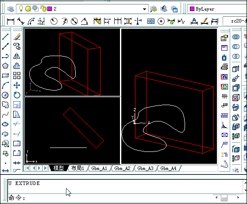Select the Aligned Dimension tool
This screenshot has height=204, width=247.
coord(21,21)
